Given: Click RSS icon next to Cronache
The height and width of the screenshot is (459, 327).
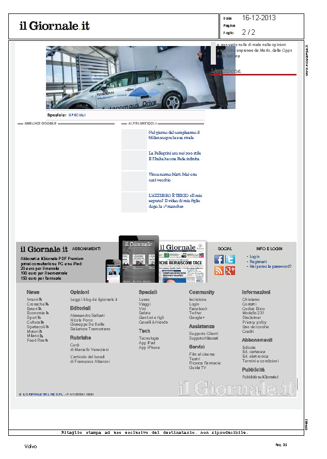Looking at the screenshot, I should (x=47, y=304).
